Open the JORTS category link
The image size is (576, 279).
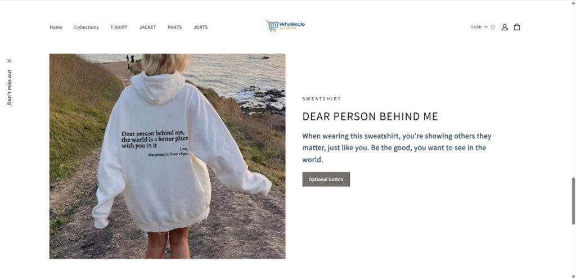[x=201, y=27]
